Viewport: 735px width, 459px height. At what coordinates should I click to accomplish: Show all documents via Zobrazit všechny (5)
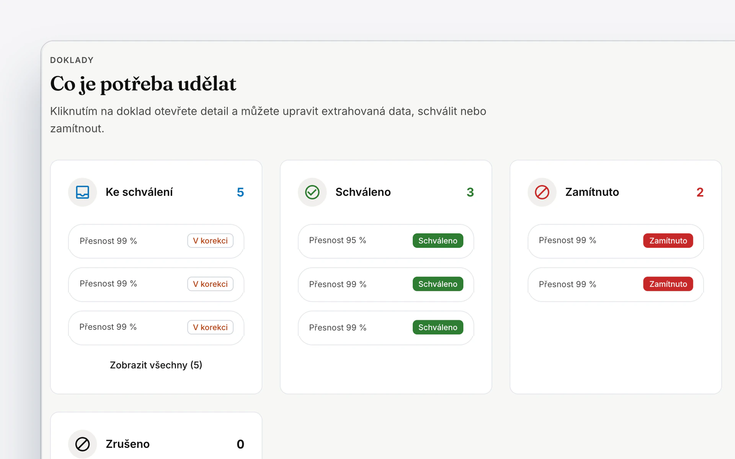click(156, 365)
